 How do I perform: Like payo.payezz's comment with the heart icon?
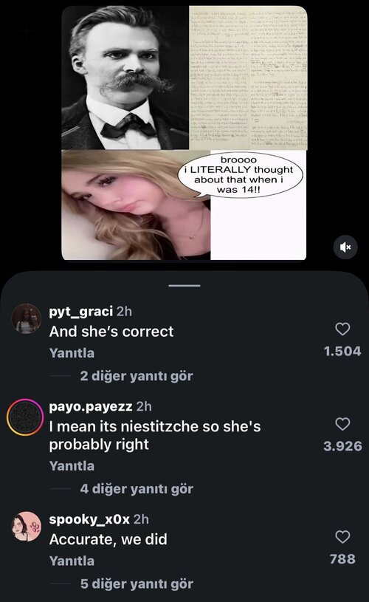coord(342,424)
